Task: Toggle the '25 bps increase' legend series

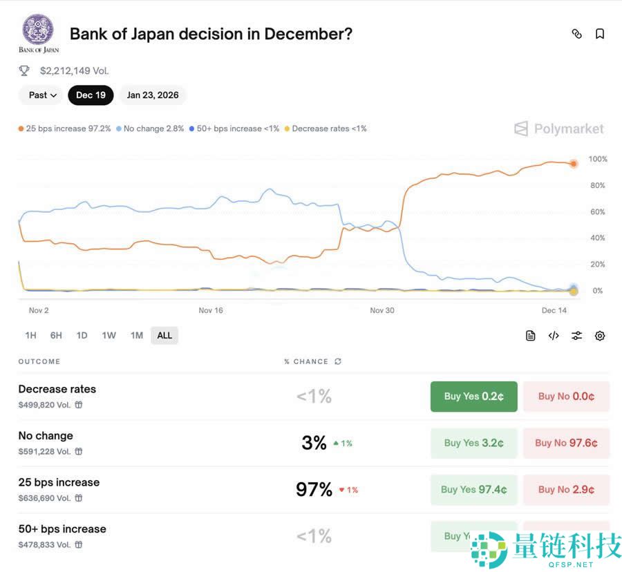Action: (x=64, y=128)
